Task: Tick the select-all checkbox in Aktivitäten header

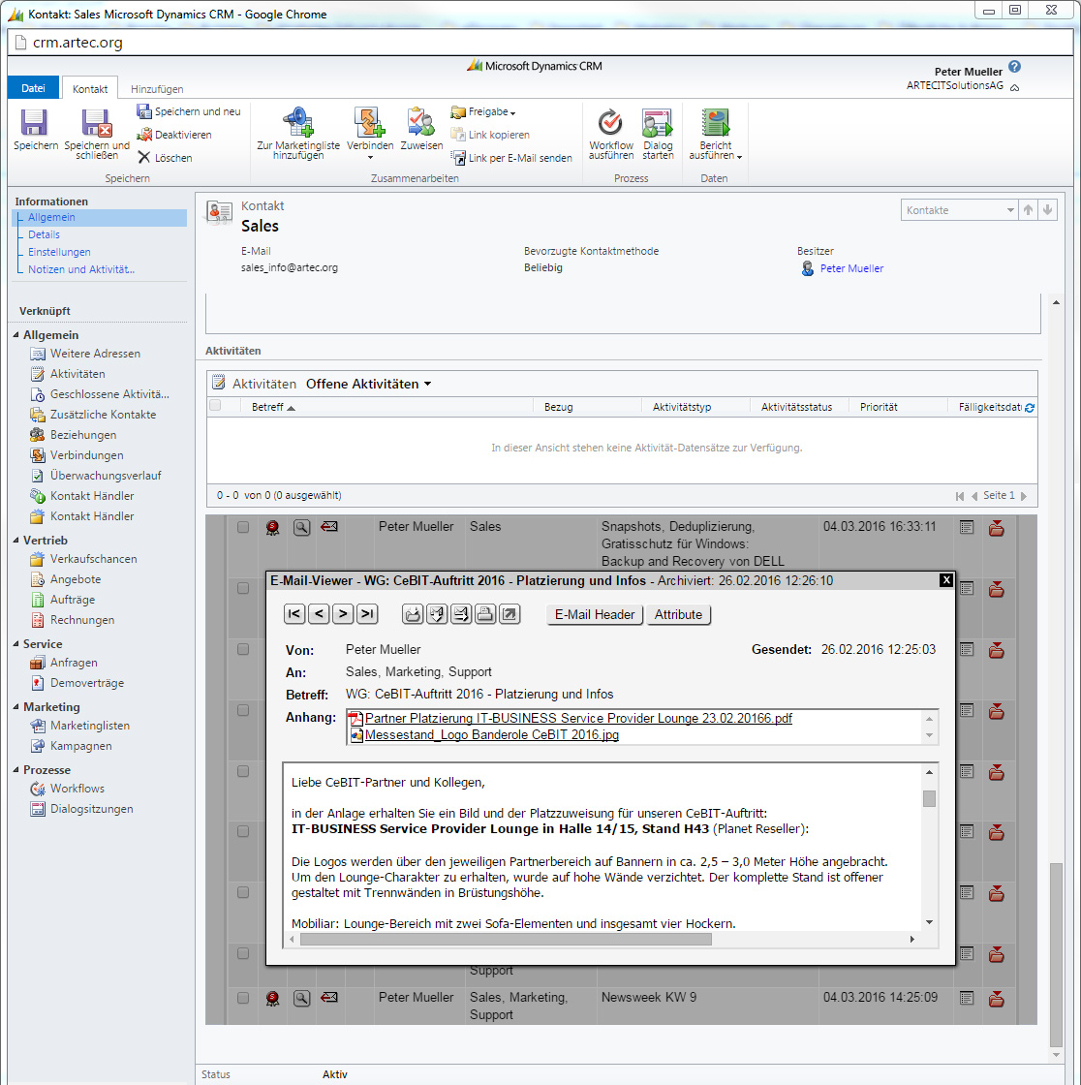Action: tap(216, 406)
